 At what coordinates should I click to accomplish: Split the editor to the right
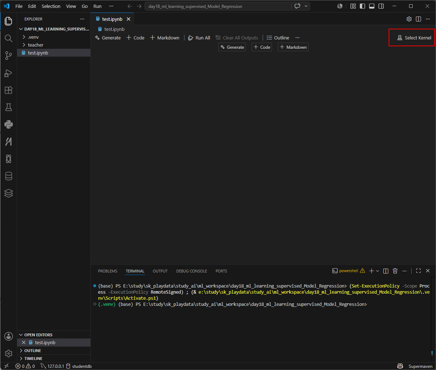coord(418,19)
